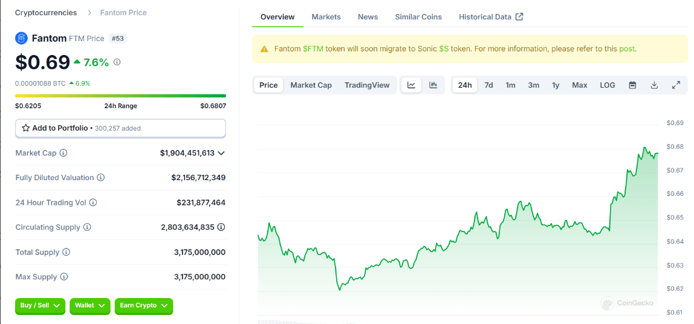Click the $1,904,451,613 market cap value

point(187,153)
